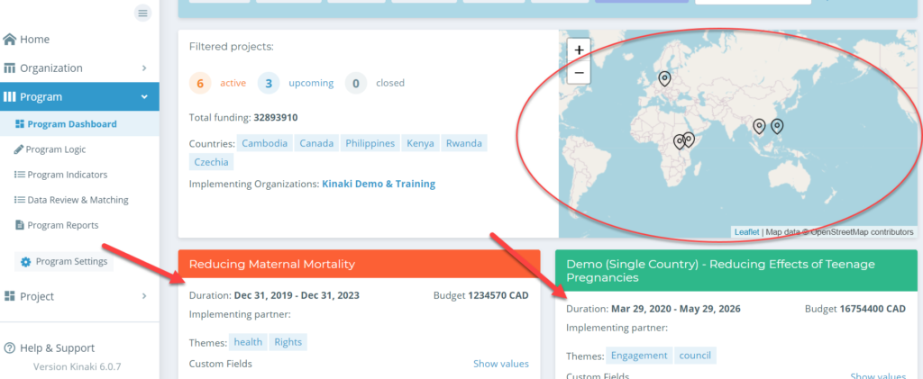Expand Organization chevron arrow
The width and height of the screenshot is (923, 379).
pos(144,68)
